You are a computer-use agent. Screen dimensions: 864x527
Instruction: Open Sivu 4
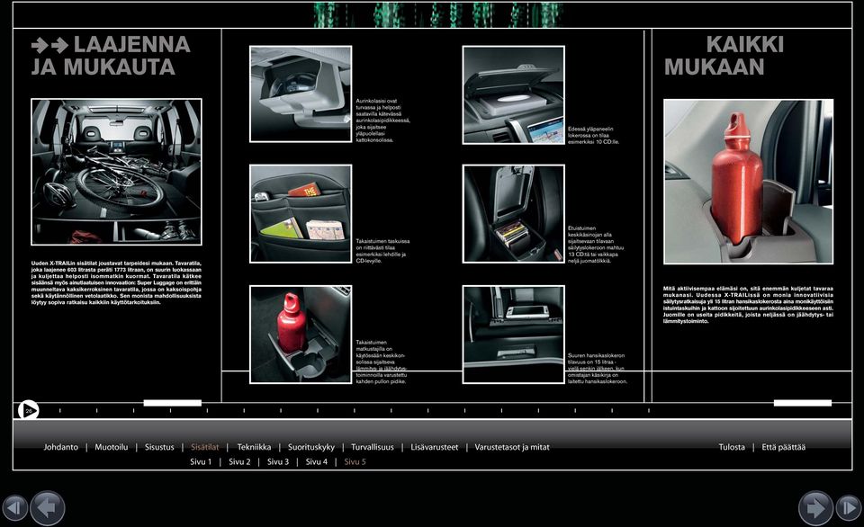pos(317,462)
